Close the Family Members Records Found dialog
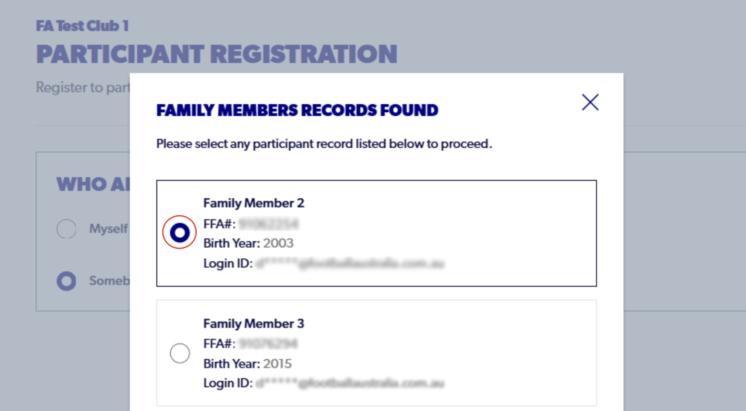 590,102
